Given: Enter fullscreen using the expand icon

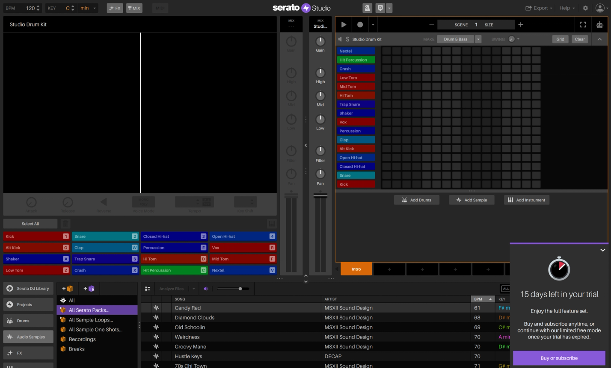Looking at the screenshot, I should point(583,24).
